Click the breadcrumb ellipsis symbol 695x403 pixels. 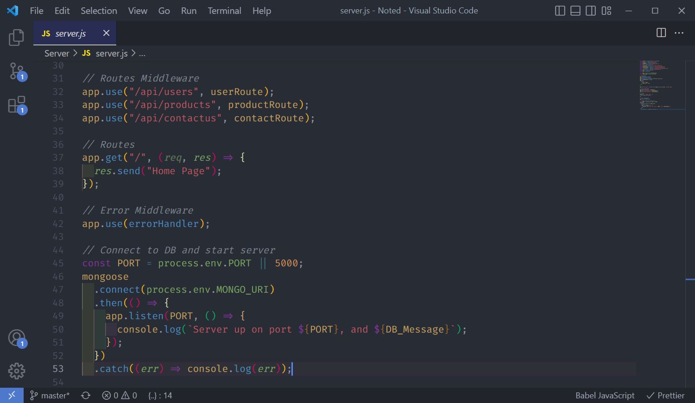pyautogui.click(x=142, y=53)
